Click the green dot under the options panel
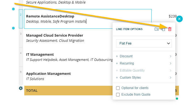This screenshot has height=109, width=189. (x=177, y=99)
